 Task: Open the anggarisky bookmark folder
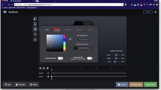click(32, 8)
